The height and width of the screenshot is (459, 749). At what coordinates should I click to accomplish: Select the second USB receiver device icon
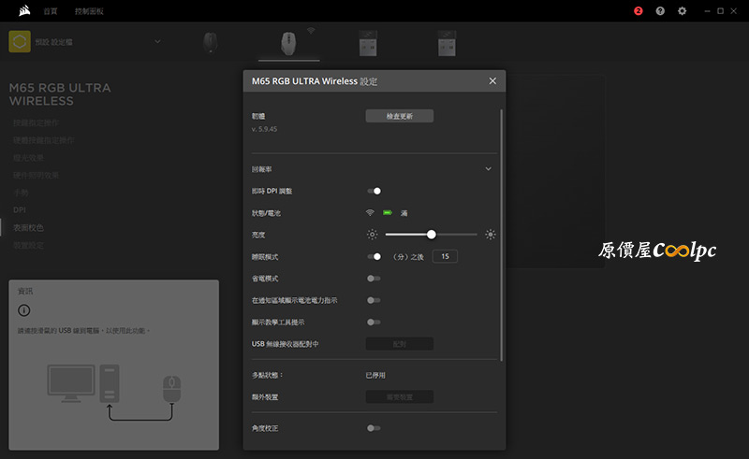pos(447,43)
